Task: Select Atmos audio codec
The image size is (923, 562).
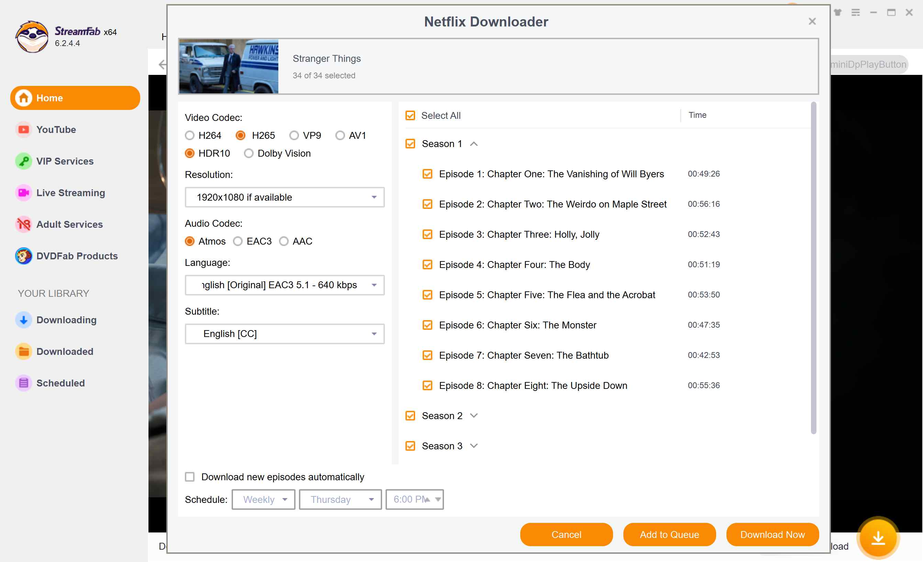Action: click(x=190, y=241)
